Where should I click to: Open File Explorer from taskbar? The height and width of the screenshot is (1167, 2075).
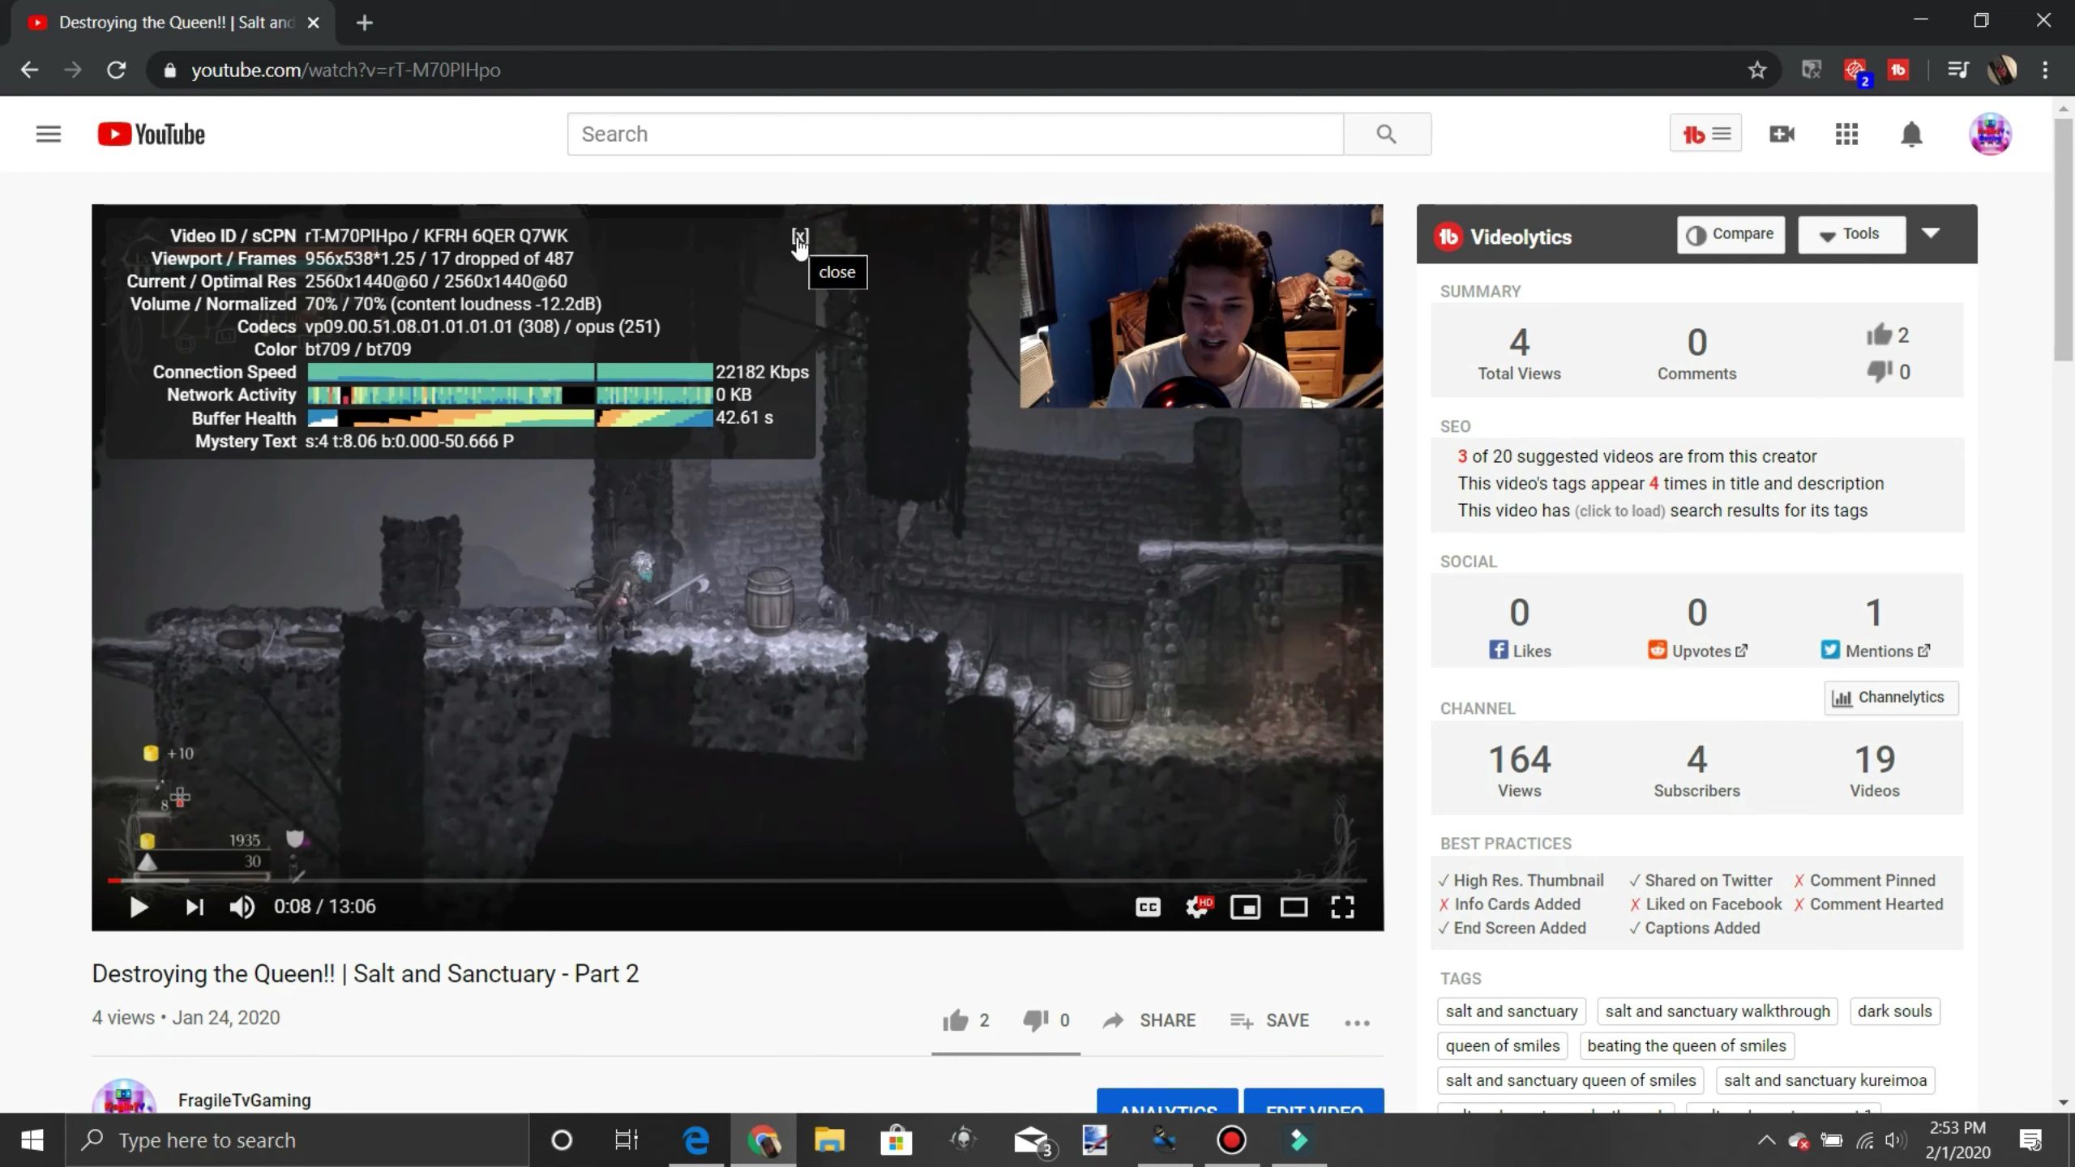point(829,1140)
